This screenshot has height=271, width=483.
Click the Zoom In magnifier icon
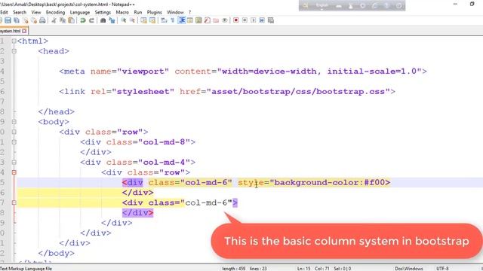[123, 20]
